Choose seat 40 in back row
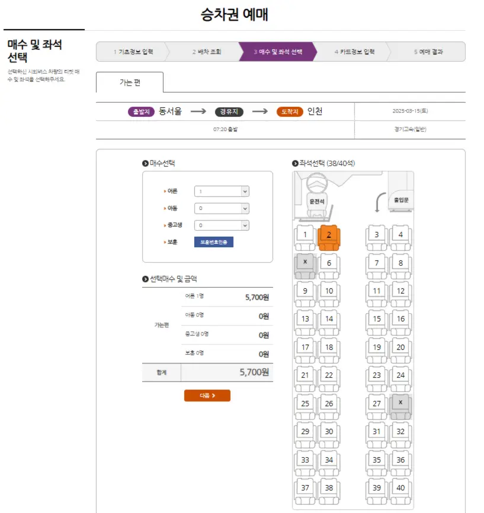The height and width of the screenshot is (513, 484). 400,490
